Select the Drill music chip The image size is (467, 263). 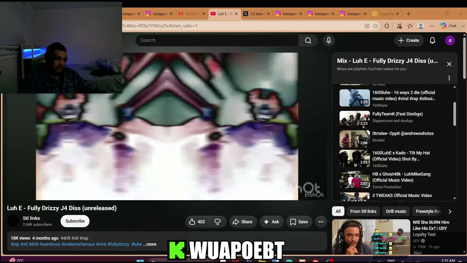point(396,211)
